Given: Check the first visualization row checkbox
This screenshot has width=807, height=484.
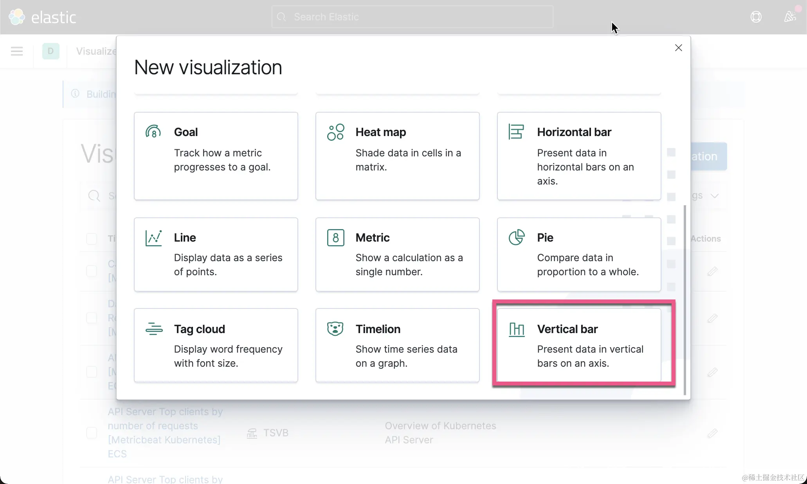Looking at the screenshot, I should 92,271.
